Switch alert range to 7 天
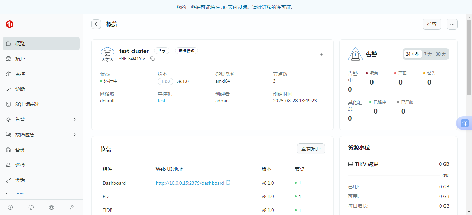The image size is (472, 215). pyautogui.click(x=428, y=54)
